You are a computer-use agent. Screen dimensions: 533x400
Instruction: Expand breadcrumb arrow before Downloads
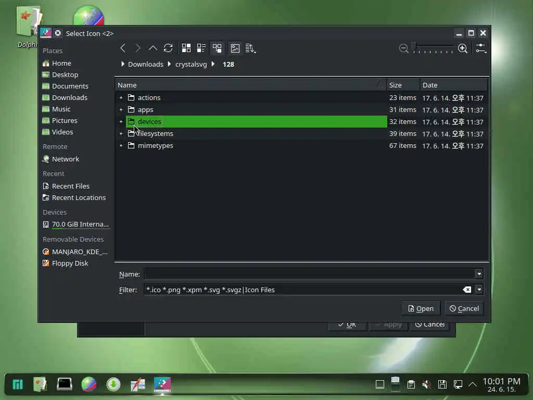(123, 64)
